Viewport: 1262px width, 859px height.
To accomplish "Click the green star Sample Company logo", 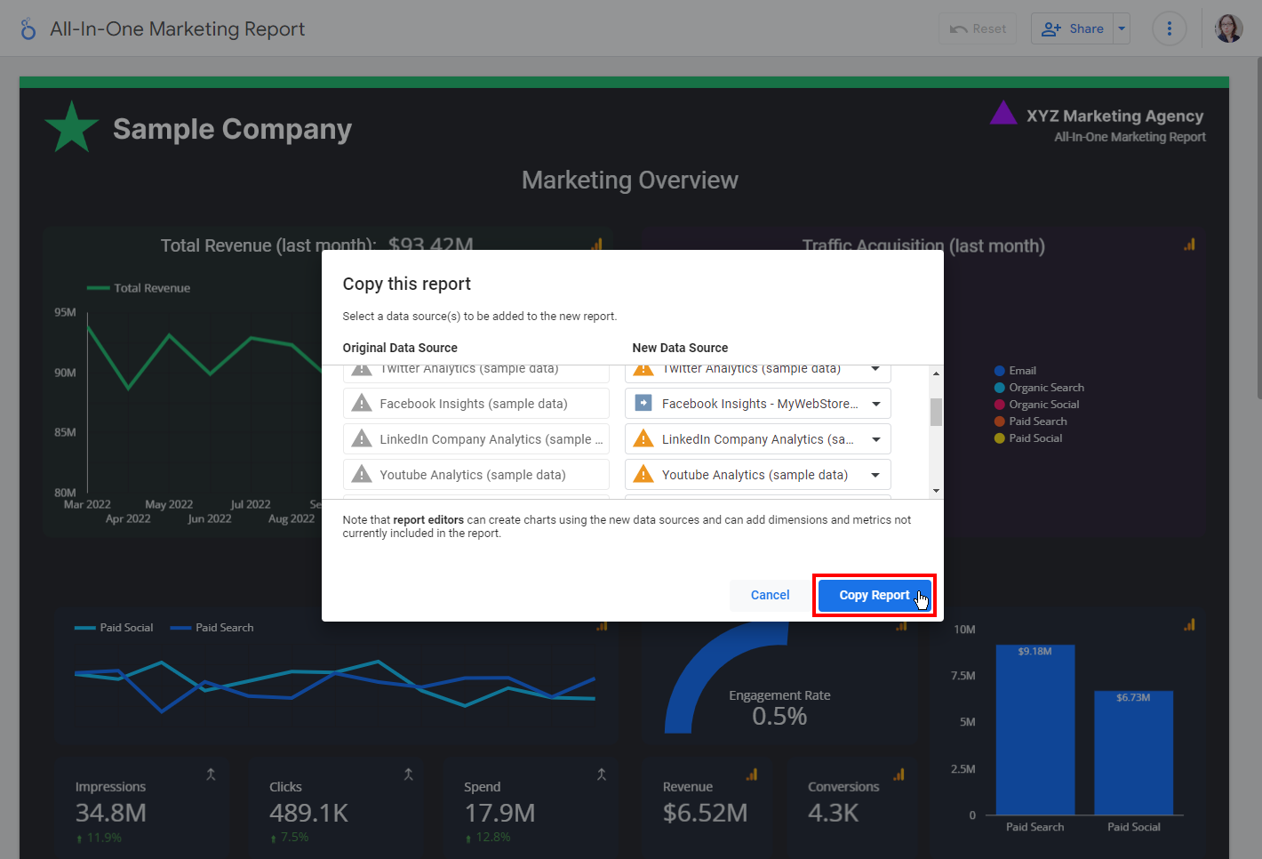I will pos(71,127).
